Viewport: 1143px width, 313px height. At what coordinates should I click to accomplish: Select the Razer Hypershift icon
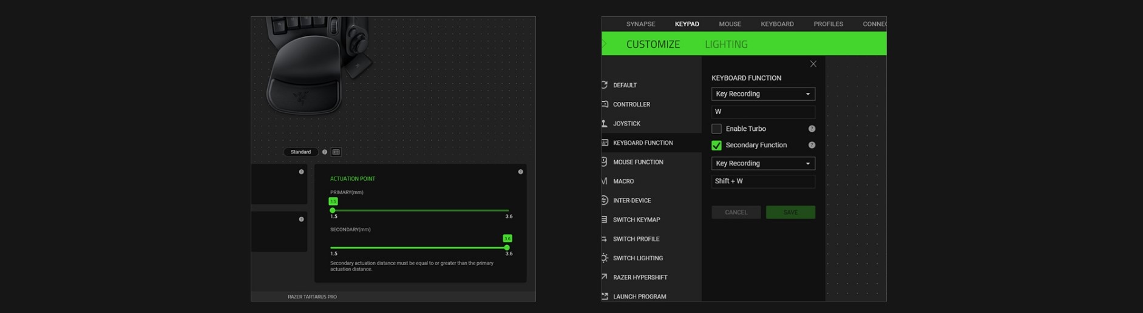click(x=605, y=277)
